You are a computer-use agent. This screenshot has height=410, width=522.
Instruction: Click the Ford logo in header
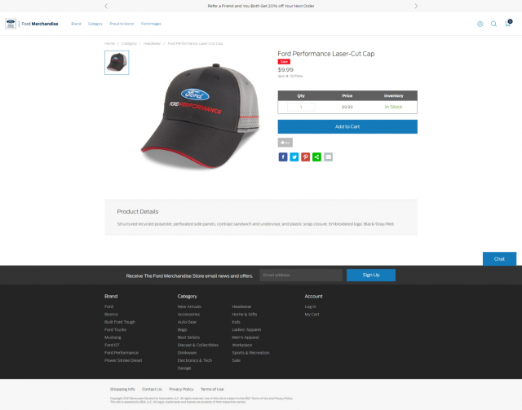pos(11,24)
